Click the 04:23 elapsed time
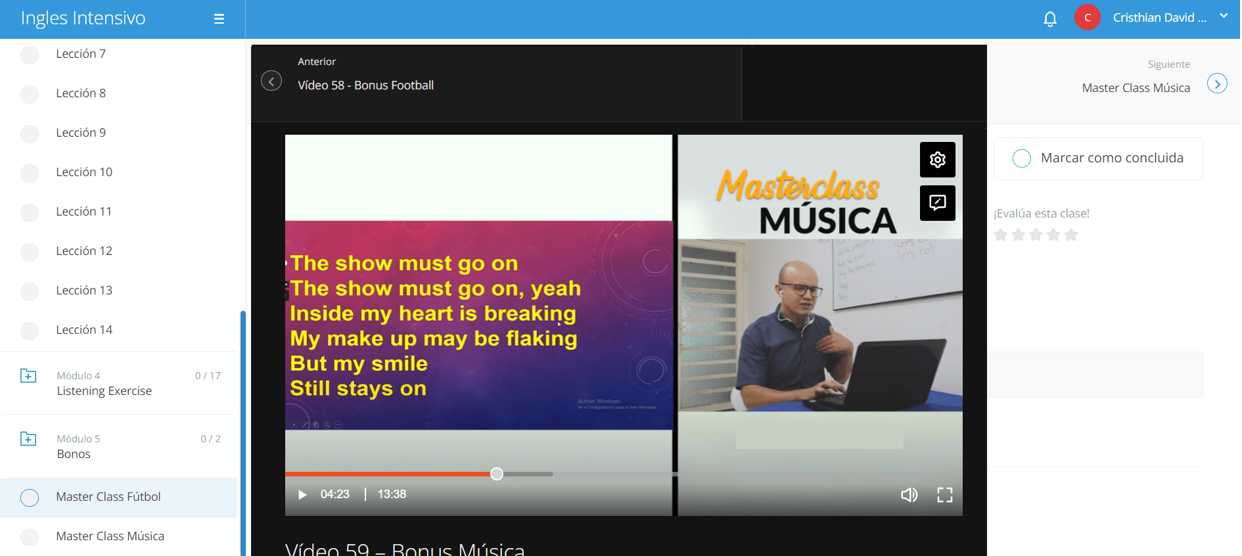Image resolution: width=1242 pixels, height=556 pixels. pos(335,494)
